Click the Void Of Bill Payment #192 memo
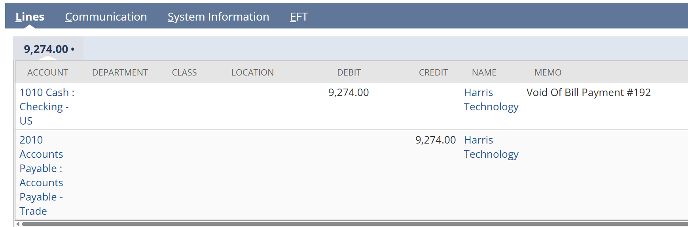 (x=588, y=93)
